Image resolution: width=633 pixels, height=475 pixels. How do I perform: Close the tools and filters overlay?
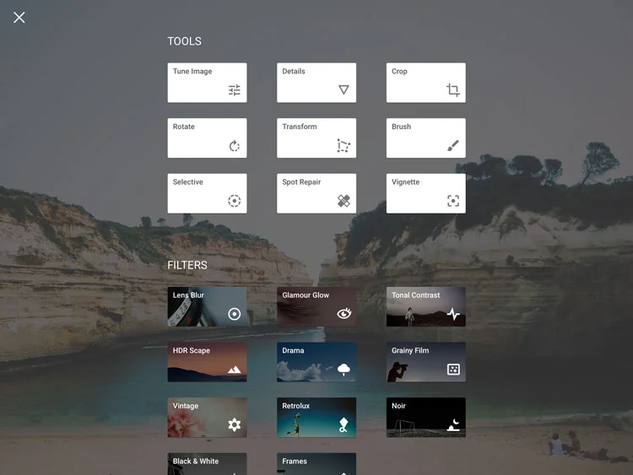(x=19, y=18)
